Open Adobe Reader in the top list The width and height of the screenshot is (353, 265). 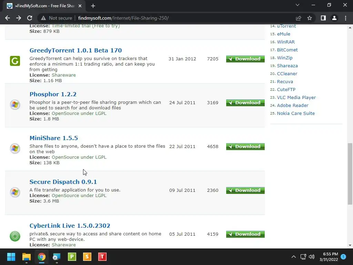click(293, 106)
